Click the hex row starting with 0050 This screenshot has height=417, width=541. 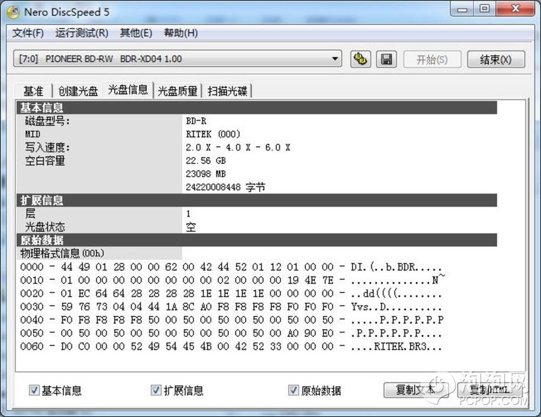[231, 333]
